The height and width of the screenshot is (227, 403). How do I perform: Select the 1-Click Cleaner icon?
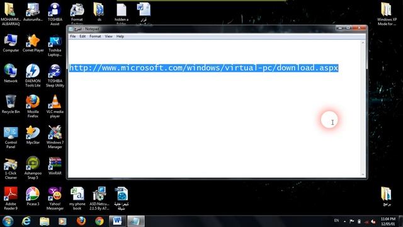pos(11,168)
